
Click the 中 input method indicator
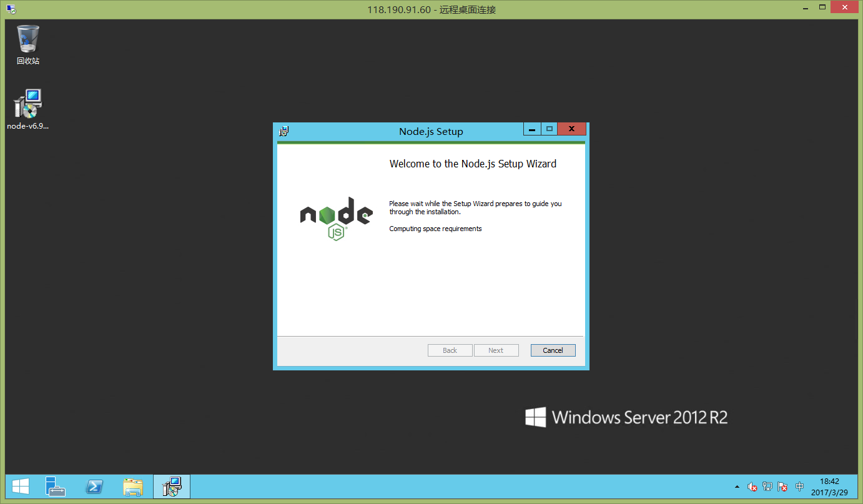coord(799,487)
